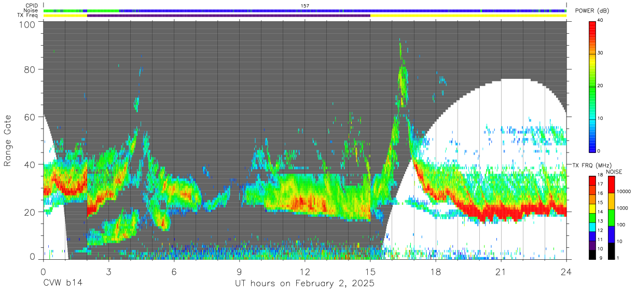Click the CVW b14 label

tap(62, 283)
